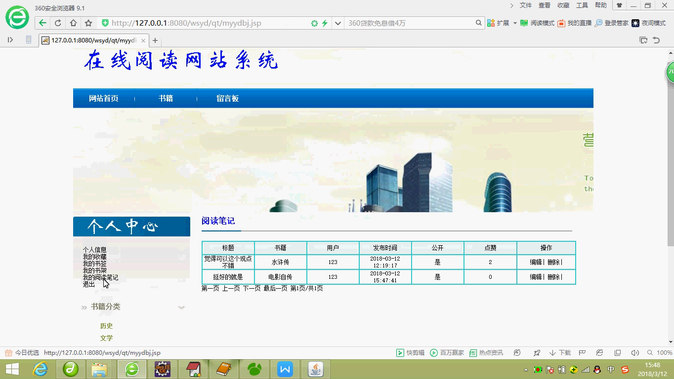
Task: Open the 工具 menu
Action: coord(582,5)
